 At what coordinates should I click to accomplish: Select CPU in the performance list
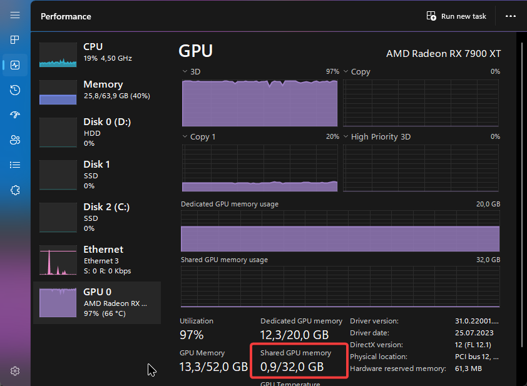[97, 54]
